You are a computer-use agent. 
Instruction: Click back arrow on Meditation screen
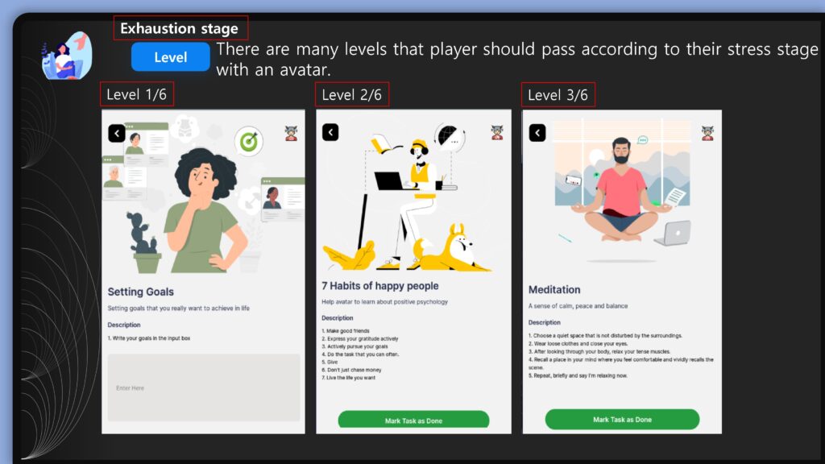537,133
